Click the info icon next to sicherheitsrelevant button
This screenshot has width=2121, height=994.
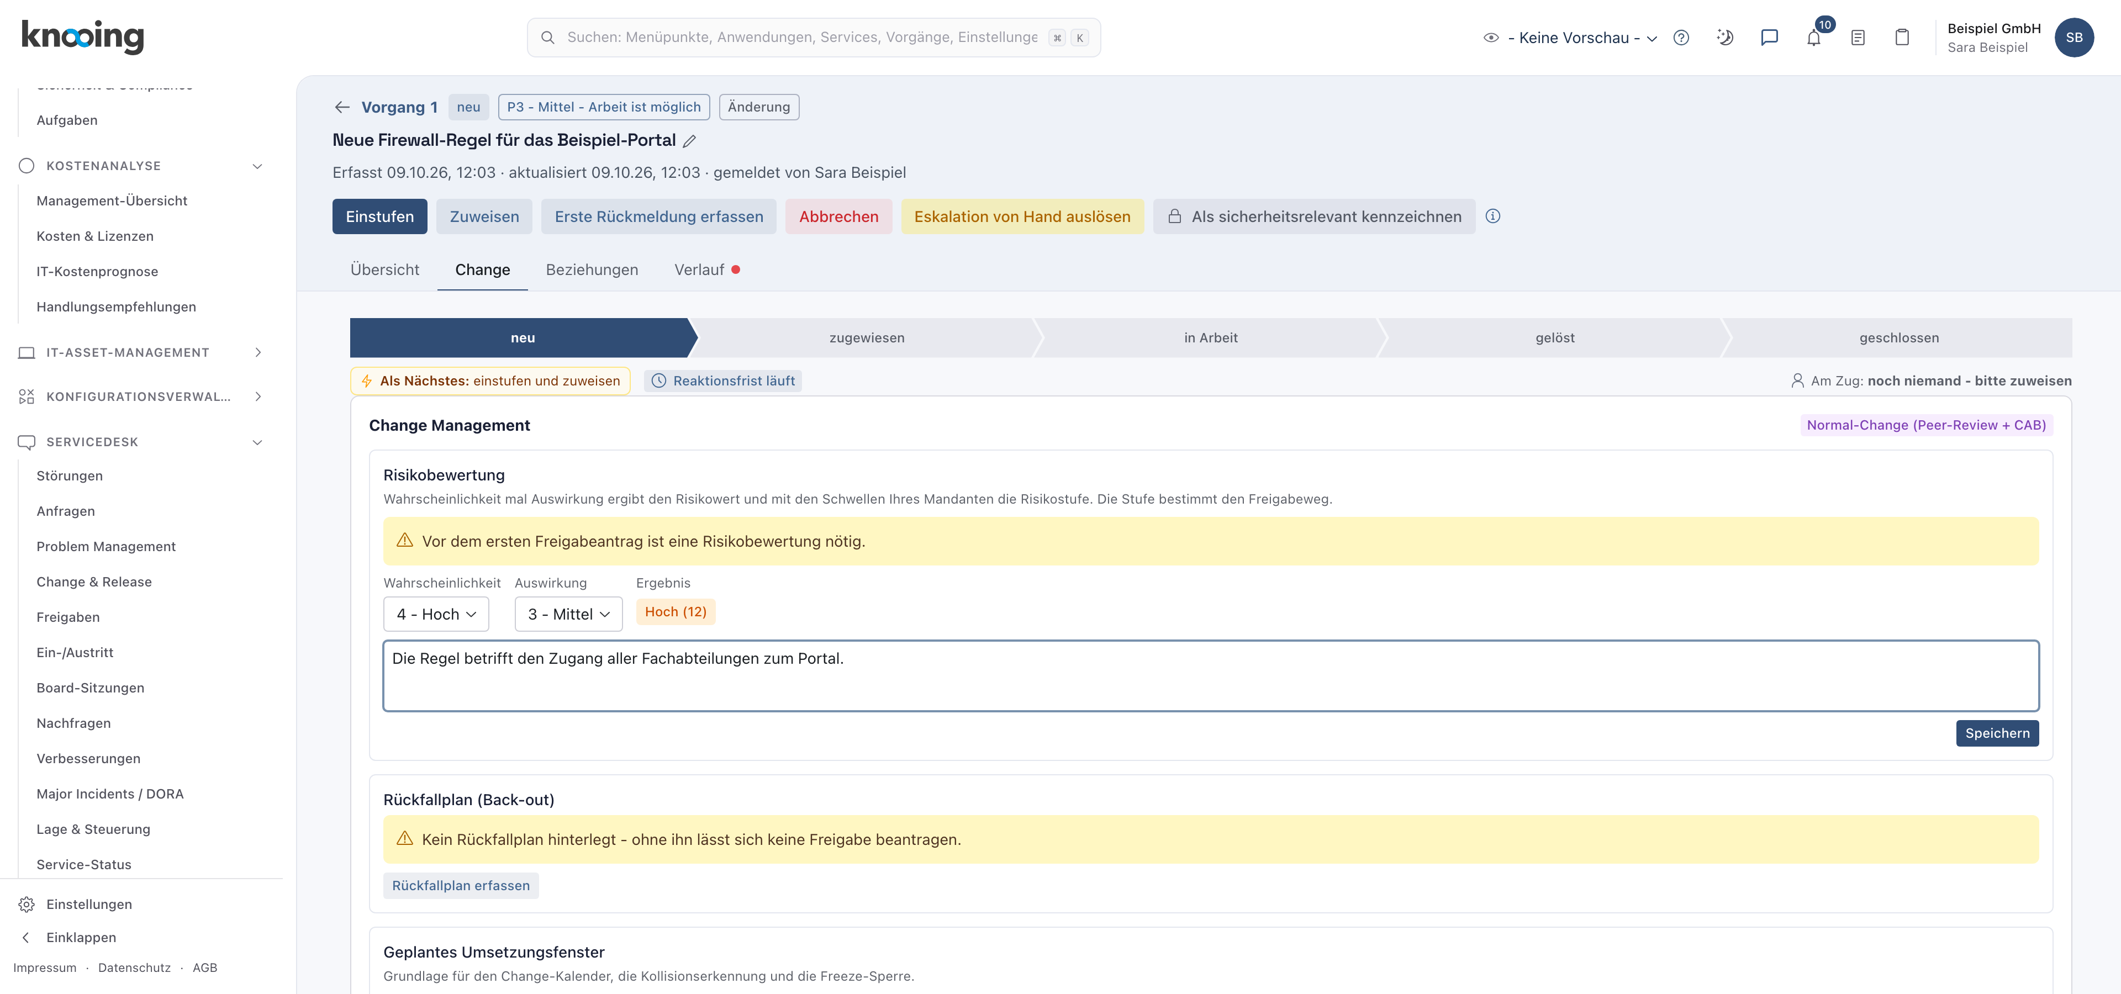(x=1493, y=216)
